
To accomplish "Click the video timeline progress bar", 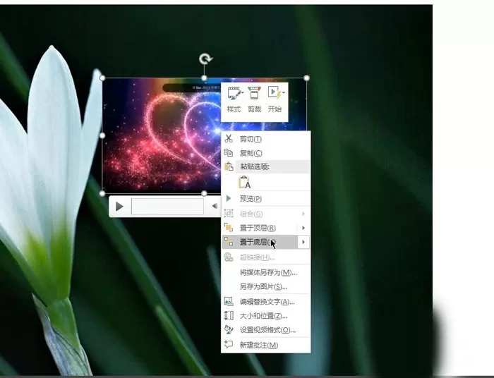I will [167, 206].
